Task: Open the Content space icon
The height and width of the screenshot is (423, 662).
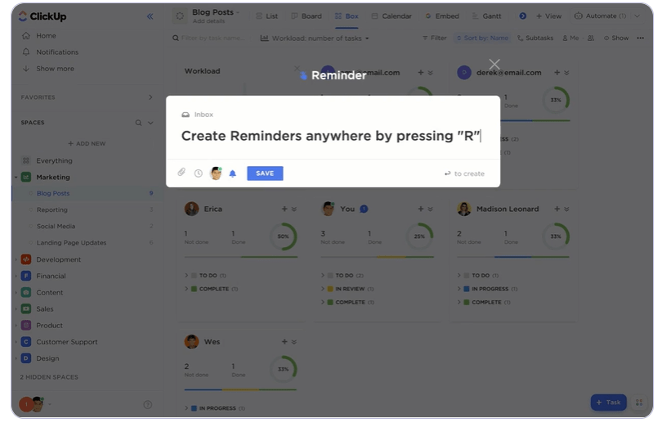Action: pyautogui.click(x=26, y=292)
